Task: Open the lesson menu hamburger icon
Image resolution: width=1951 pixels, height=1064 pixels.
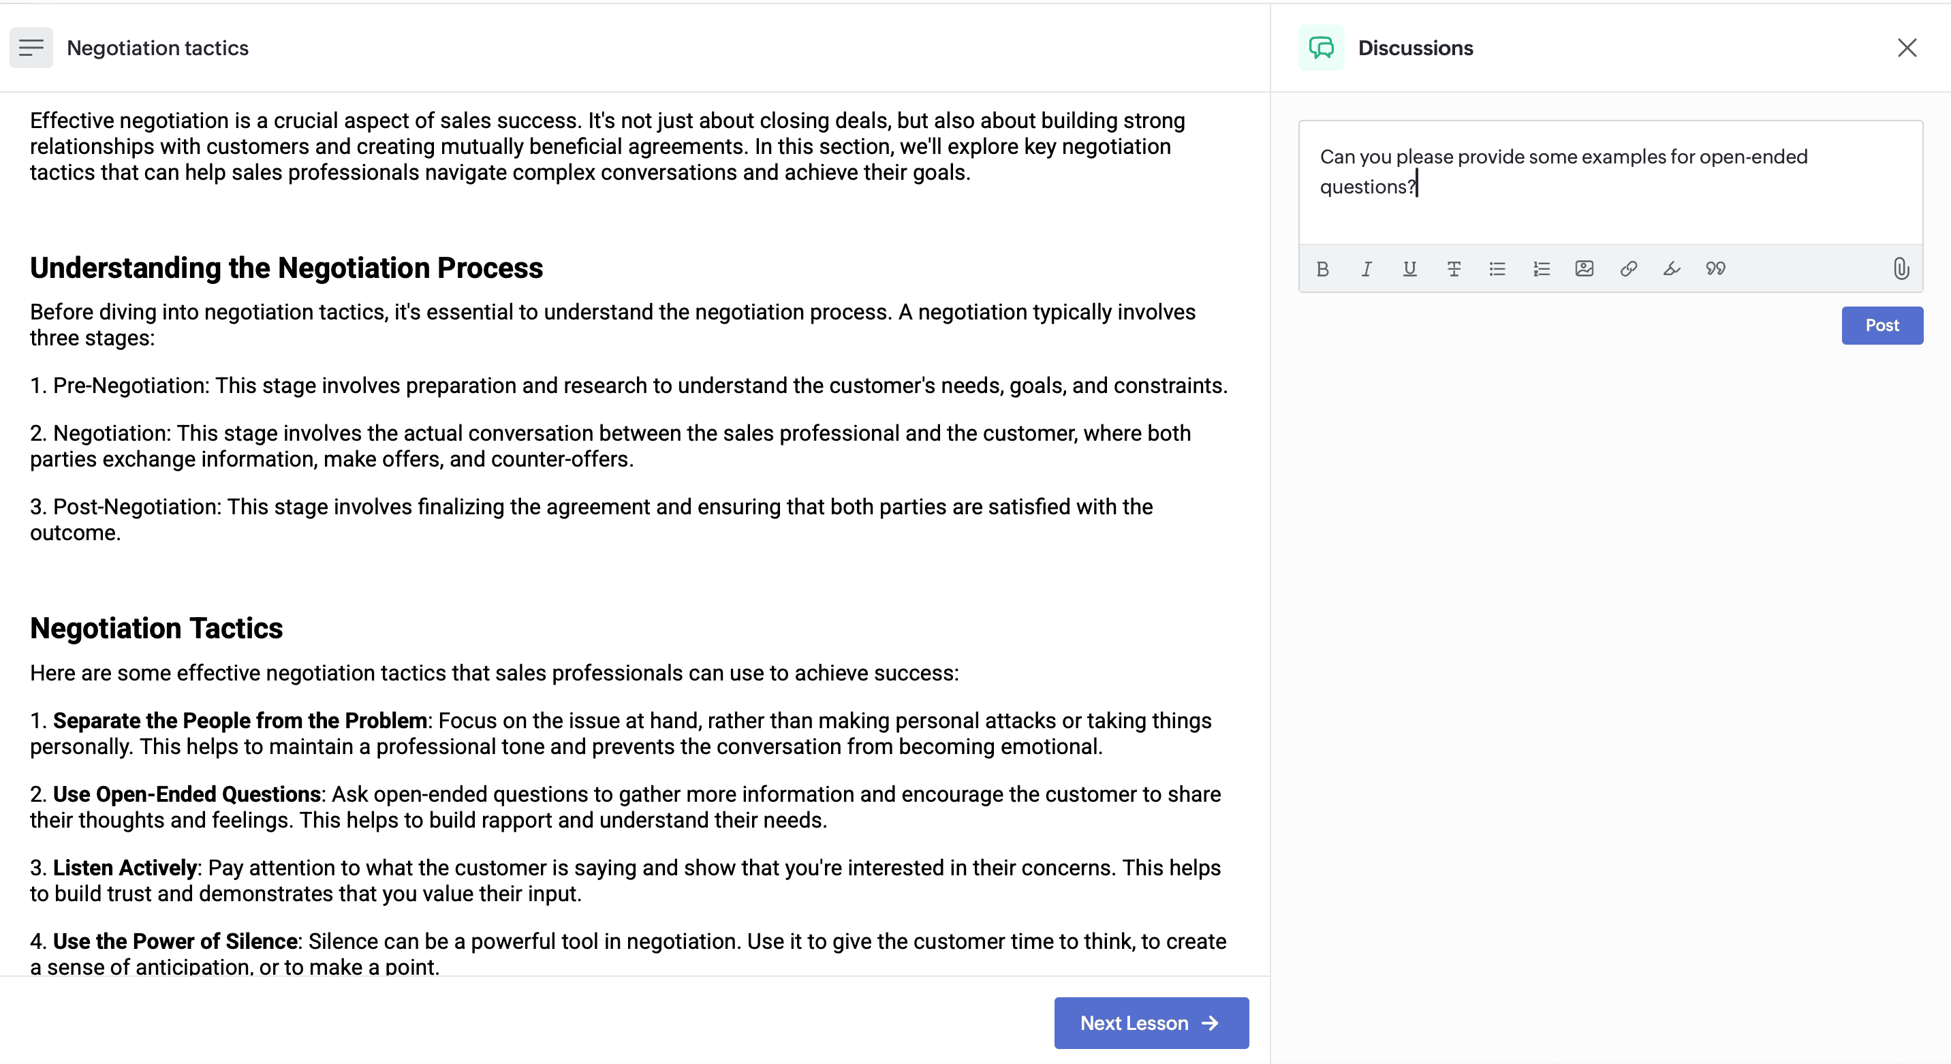Action: 31,48
